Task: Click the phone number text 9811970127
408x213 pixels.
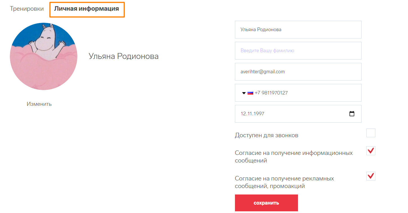Action: coord(274,93)
